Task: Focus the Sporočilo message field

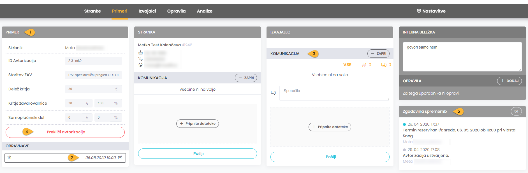Action: point(334,93)
